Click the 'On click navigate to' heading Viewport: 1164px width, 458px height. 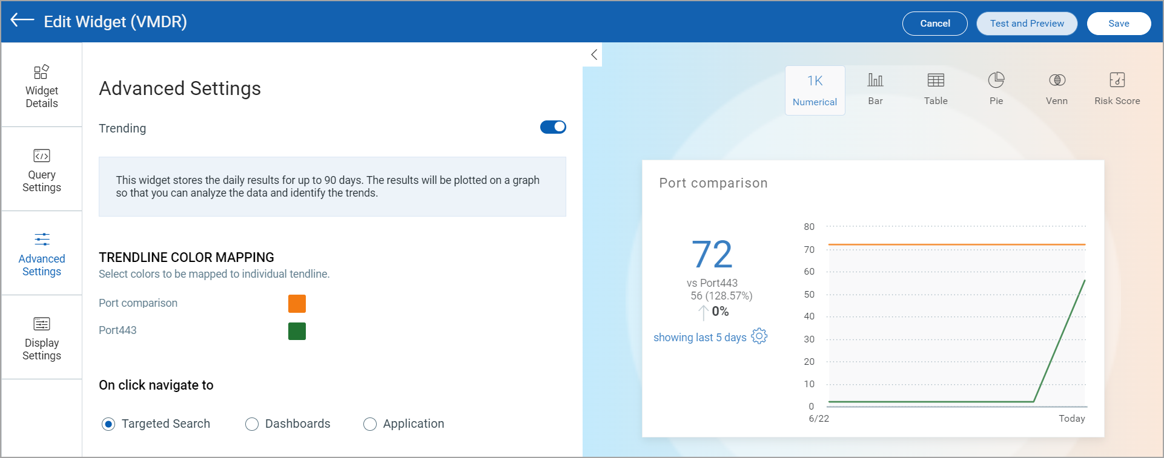click(156, 385)
